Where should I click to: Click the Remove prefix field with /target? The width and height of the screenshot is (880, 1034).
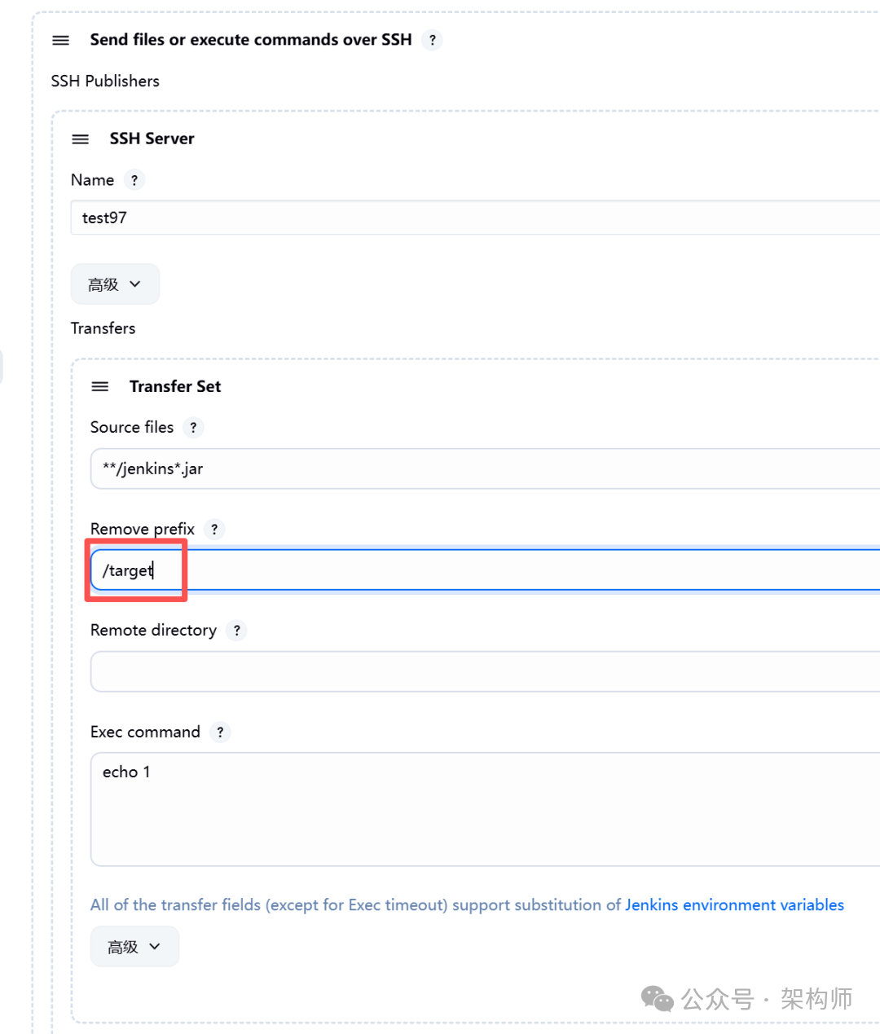481,570
